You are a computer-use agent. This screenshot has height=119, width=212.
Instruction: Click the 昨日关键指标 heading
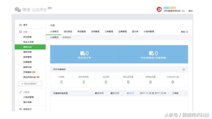[60, 69]
